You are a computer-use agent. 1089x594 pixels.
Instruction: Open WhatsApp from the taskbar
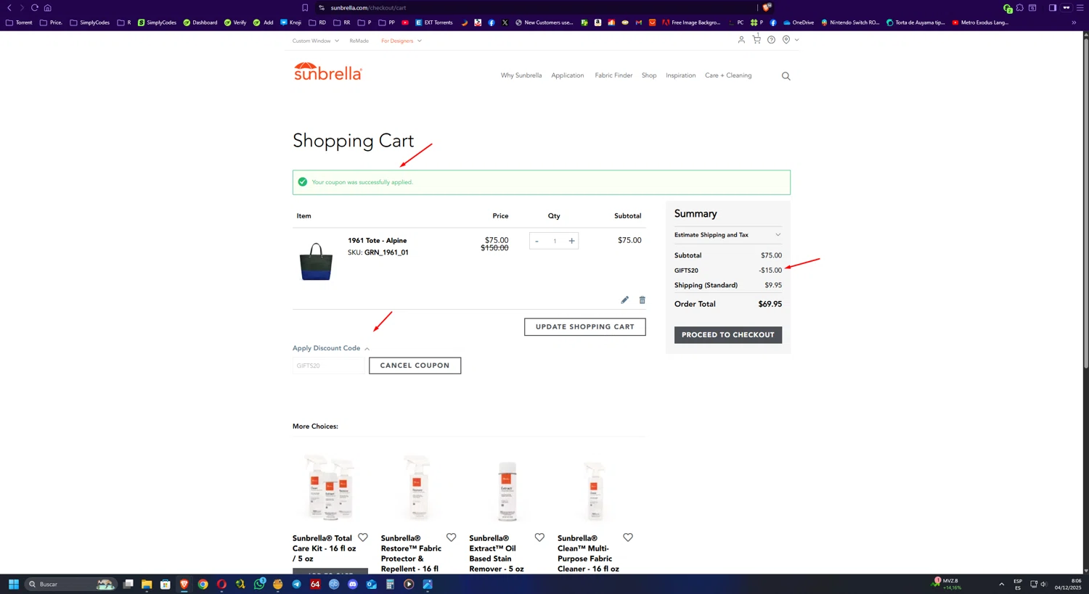(259, 584)
